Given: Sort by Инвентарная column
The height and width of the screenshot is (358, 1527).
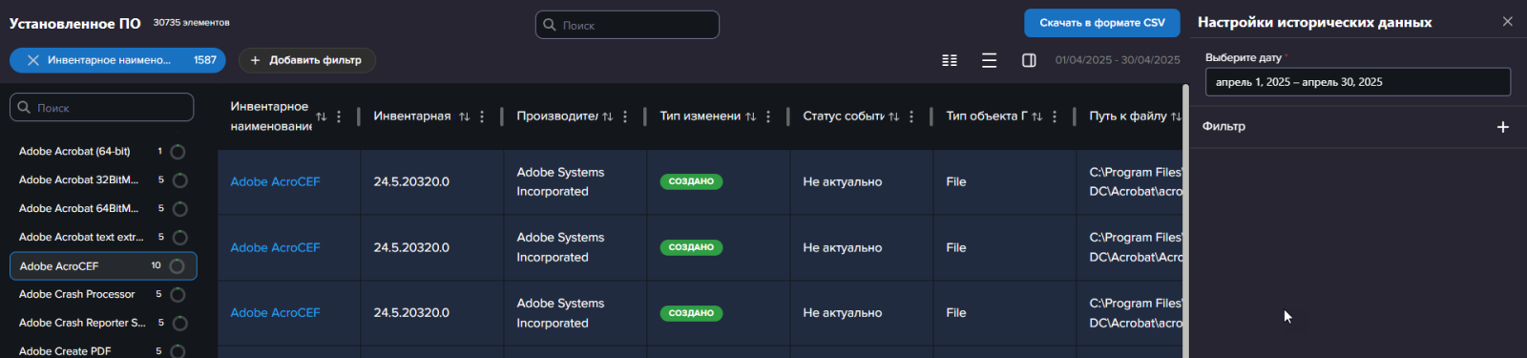Looking at the screenshot, I should [465, 116].
